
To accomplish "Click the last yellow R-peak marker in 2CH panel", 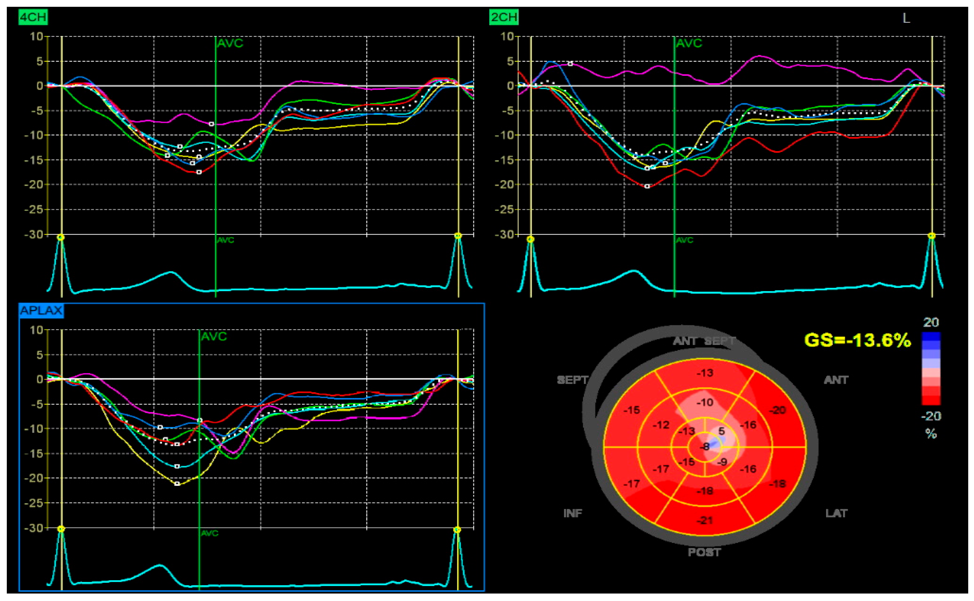I will pyautogui.click(x=931, y=236).
